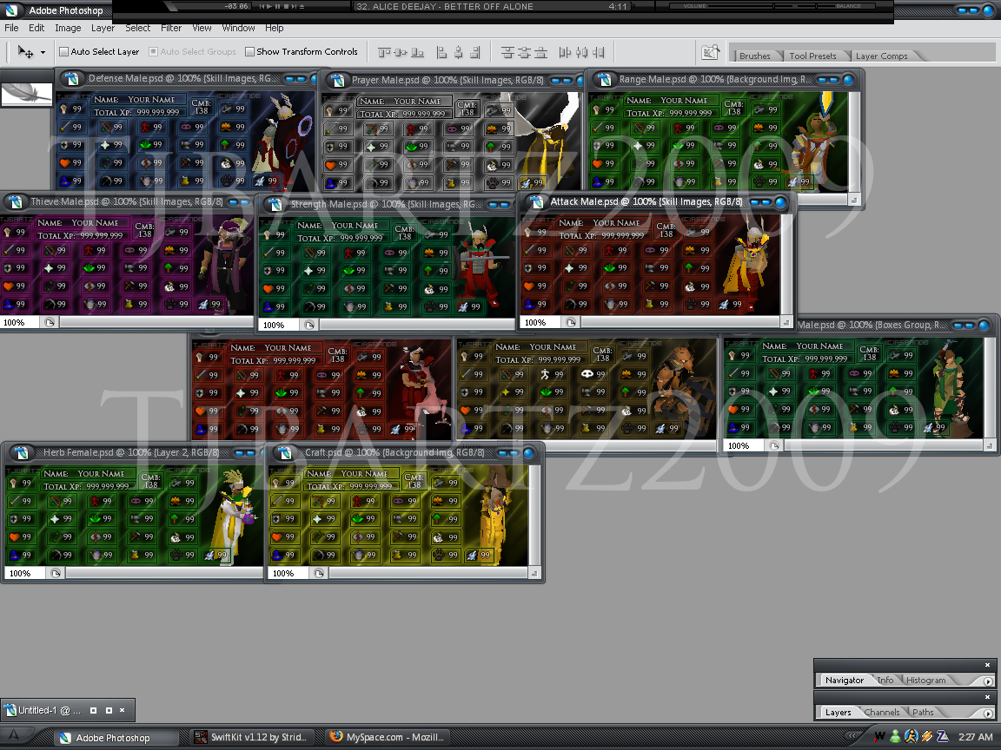Viewport: 1001px width, 750px height.
Task: Click the AIM running man tray icon
Action: [911, 737]
